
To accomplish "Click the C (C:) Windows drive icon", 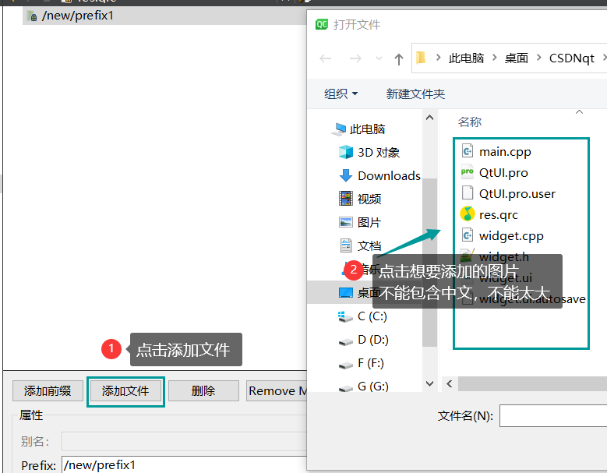I will tap(345, 316).
